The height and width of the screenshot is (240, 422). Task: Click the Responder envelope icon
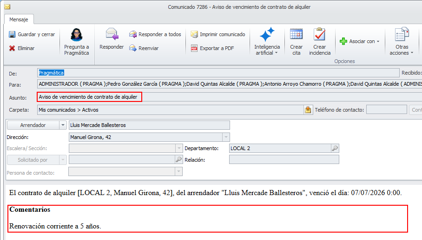112,34
